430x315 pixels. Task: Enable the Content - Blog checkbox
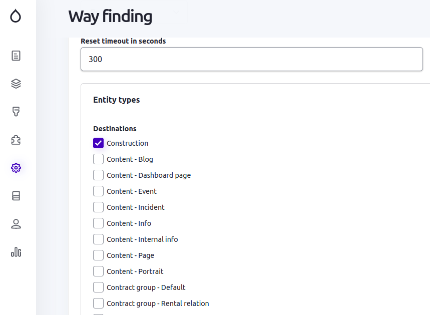click(98, 159)
